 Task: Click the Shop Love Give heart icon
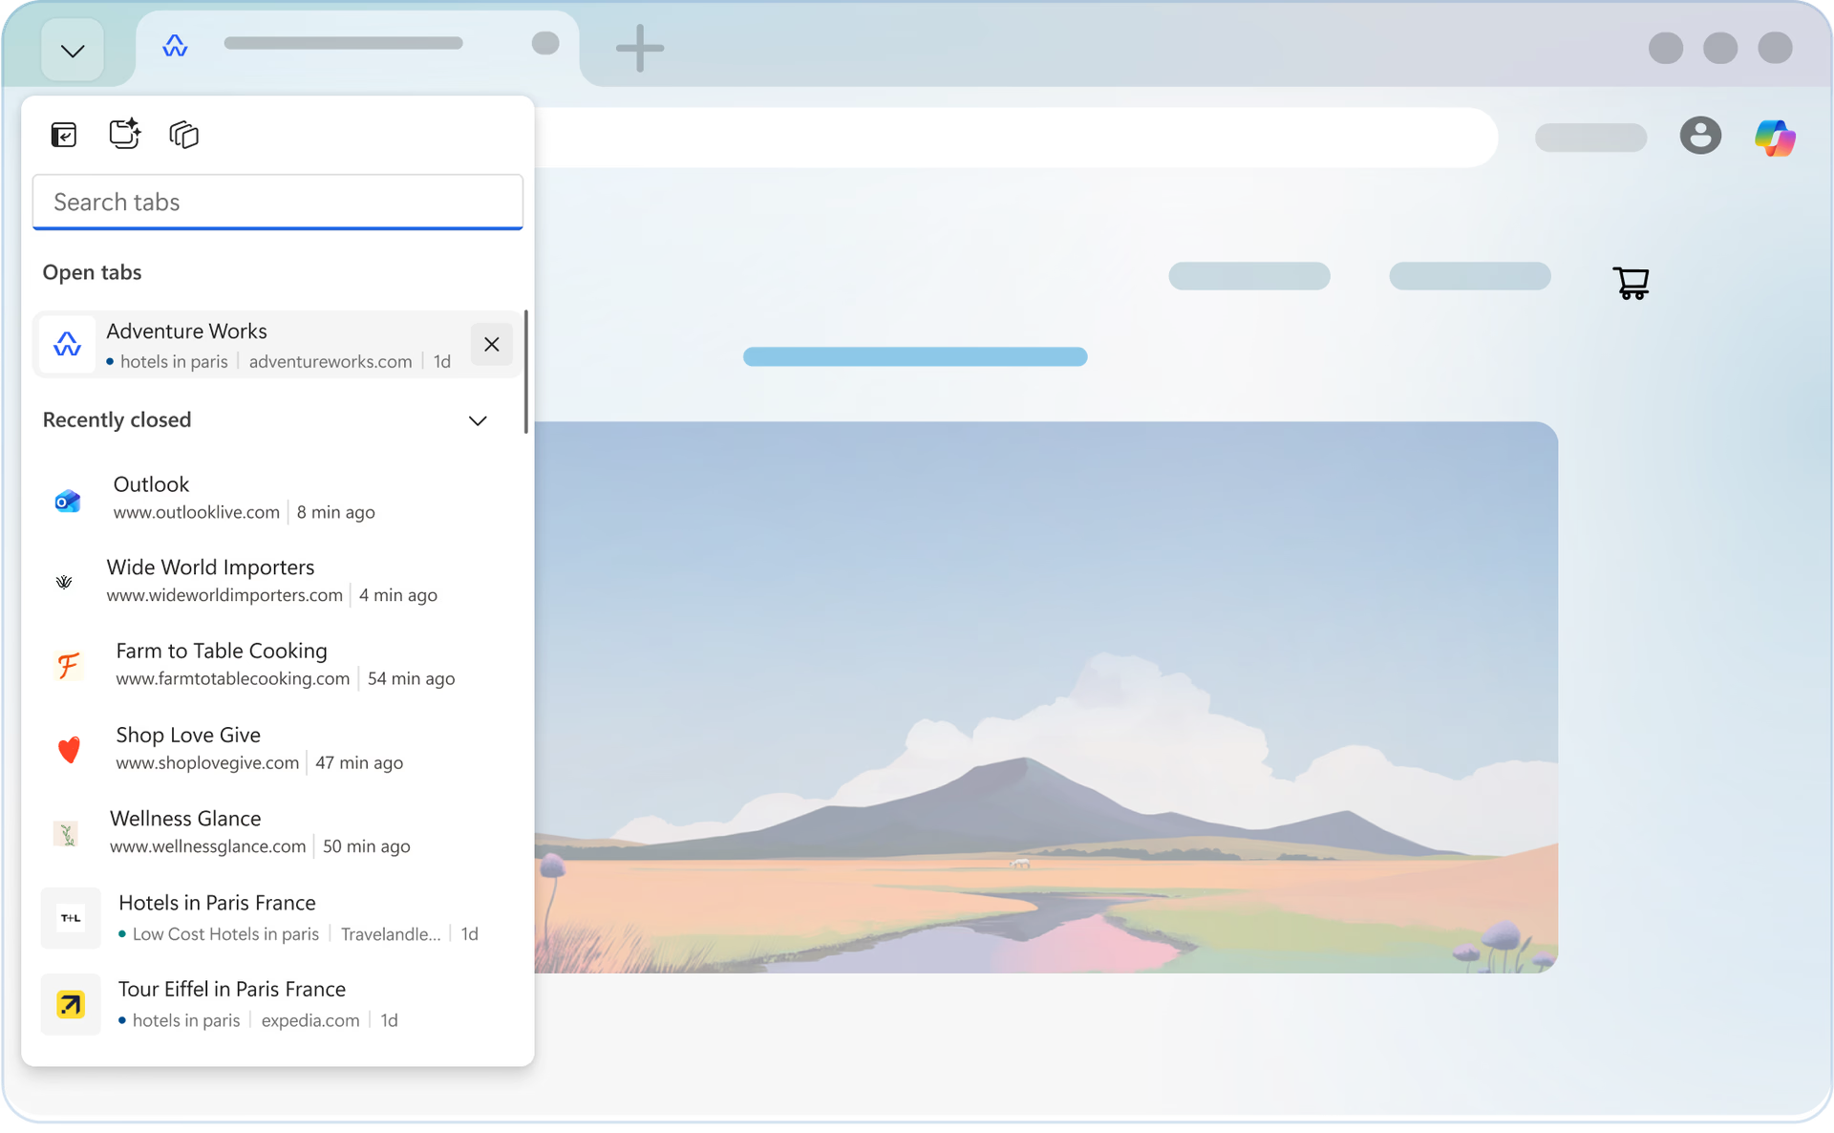[69, 750]
